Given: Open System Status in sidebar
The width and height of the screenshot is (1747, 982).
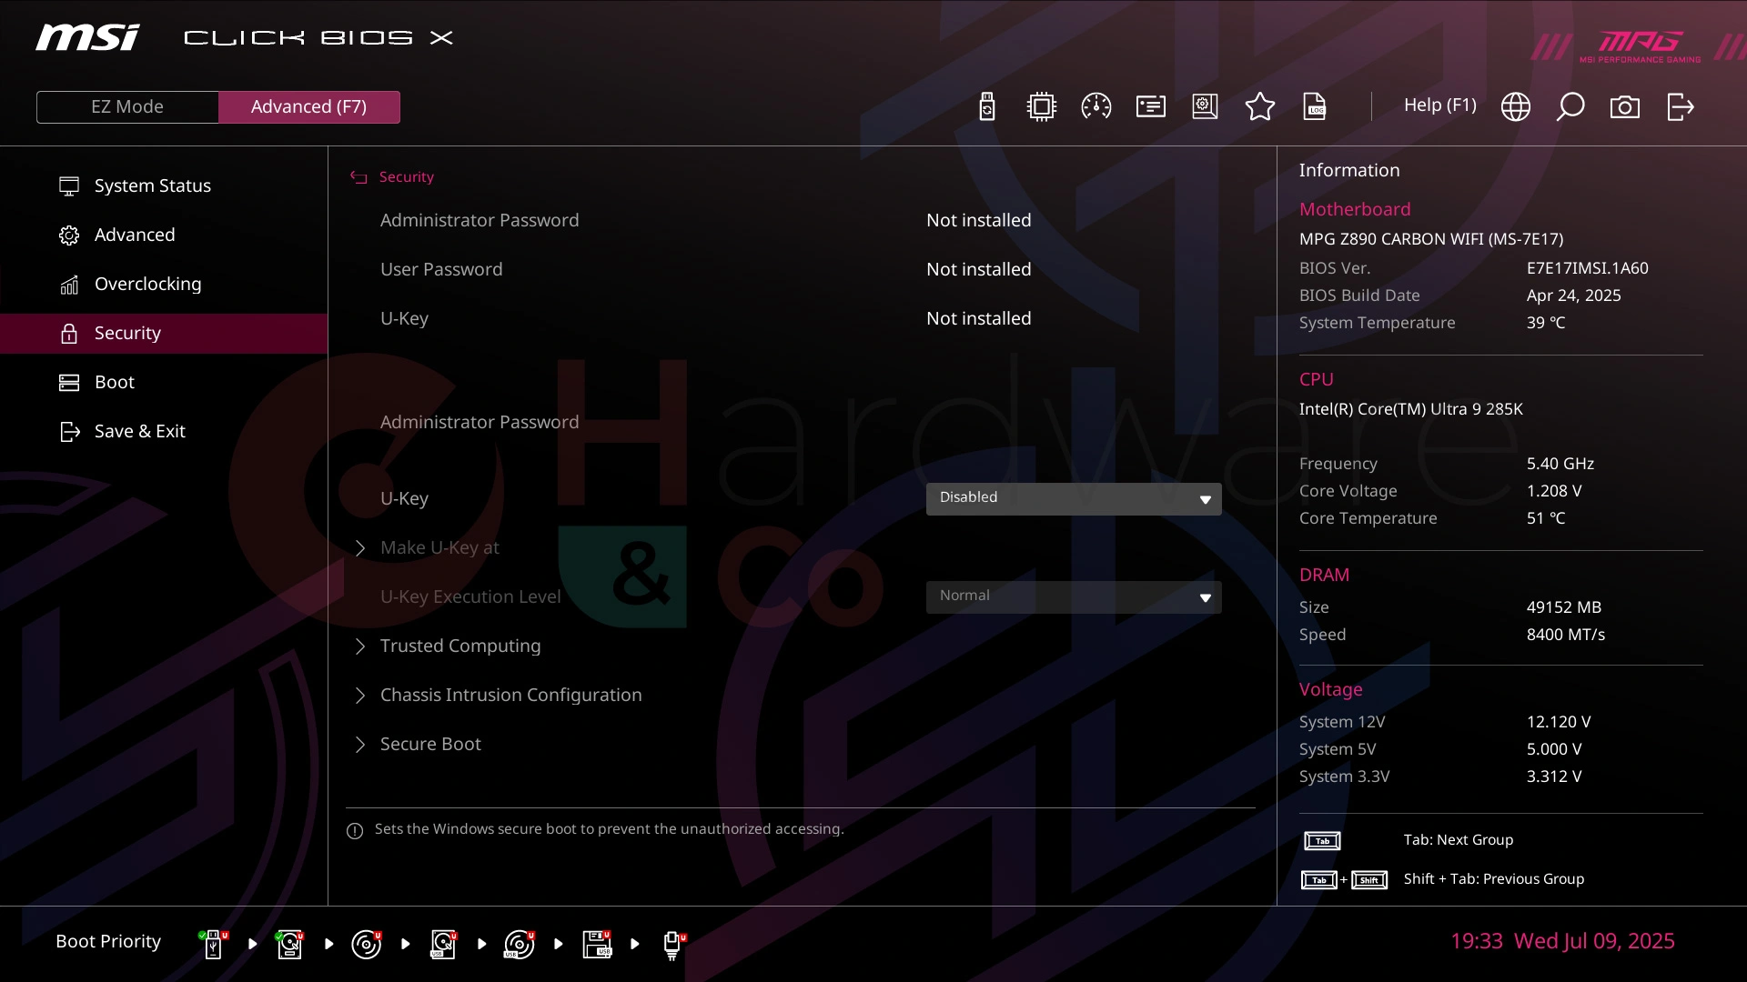Looking at the screenshot, I should coord(164,185).
